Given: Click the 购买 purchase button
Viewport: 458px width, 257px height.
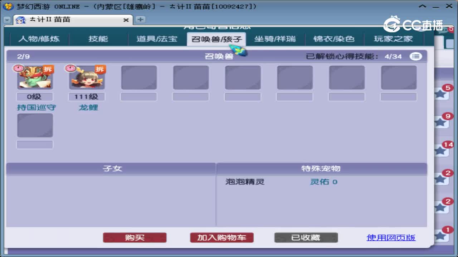Looking at the screenshot, I should pos(135,237).
